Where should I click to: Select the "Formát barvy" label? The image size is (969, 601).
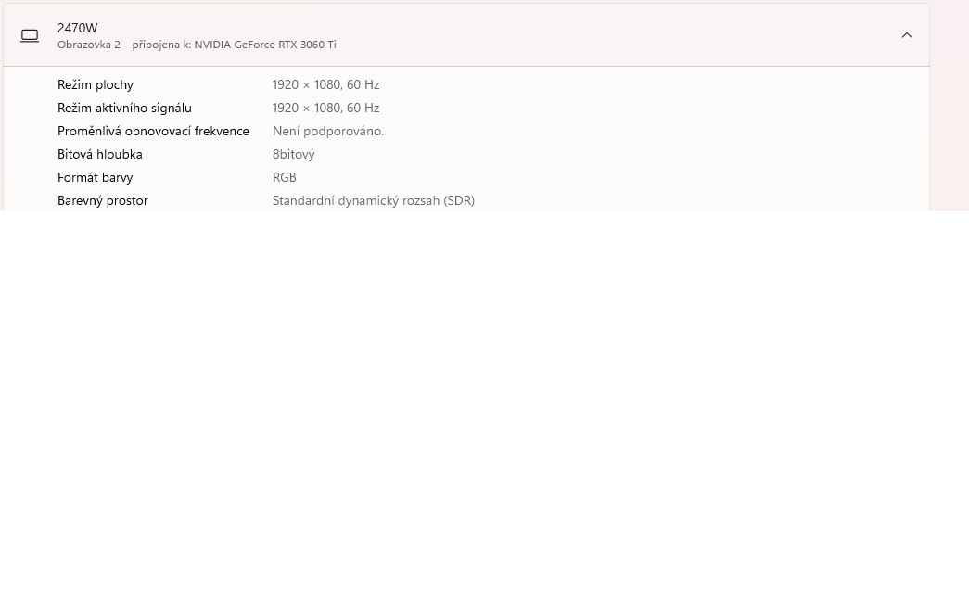(96, 177)
